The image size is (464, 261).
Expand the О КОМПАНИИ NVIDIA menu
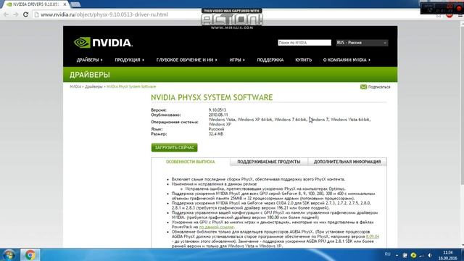(x=347, y=59)
